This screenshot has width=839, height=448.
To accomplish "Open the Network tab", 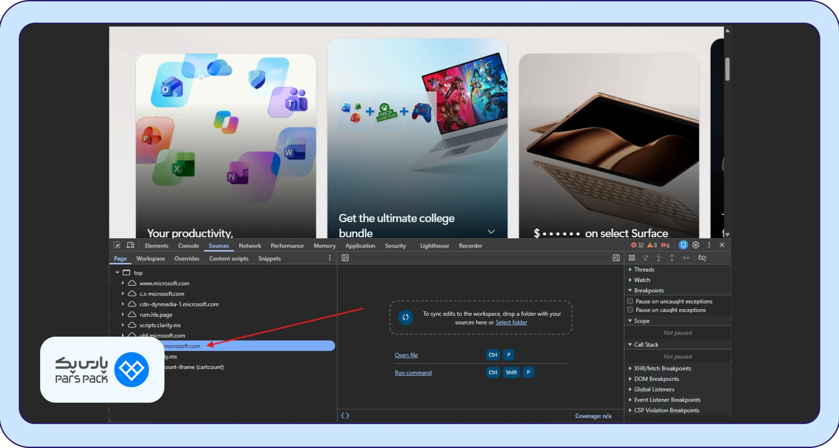I will (x=250, y=245).
